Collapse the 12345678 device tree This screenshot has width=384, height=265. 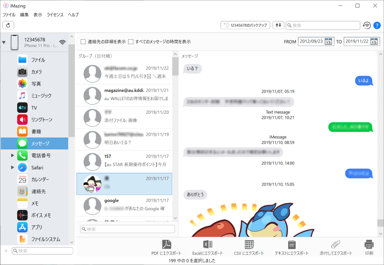click(x=4, y=42)
